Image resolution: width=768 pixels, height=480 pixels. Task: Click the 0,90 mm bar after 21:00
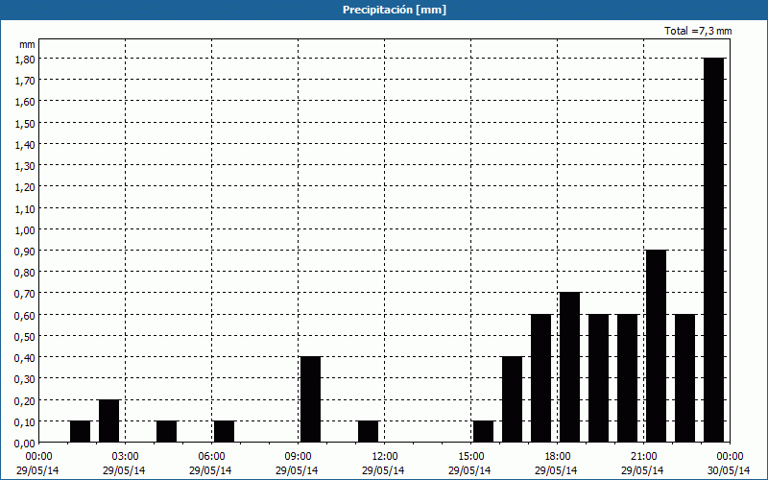[656, 346]
